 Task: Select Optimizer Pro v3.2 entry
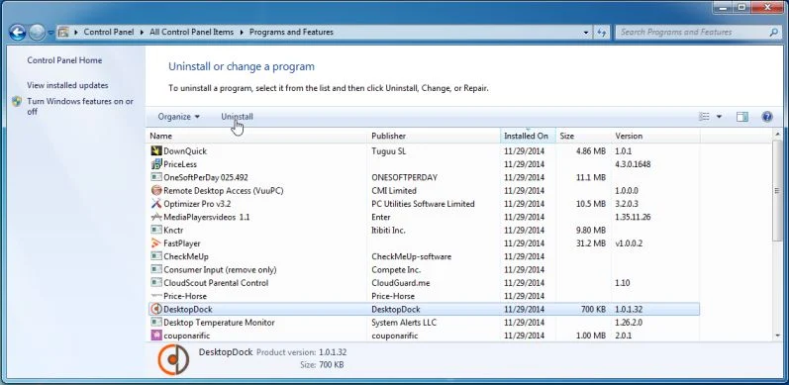tap(197, 204)
